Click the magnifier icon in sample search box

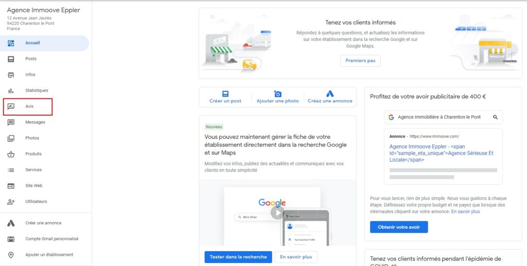[x=495, y=118]
